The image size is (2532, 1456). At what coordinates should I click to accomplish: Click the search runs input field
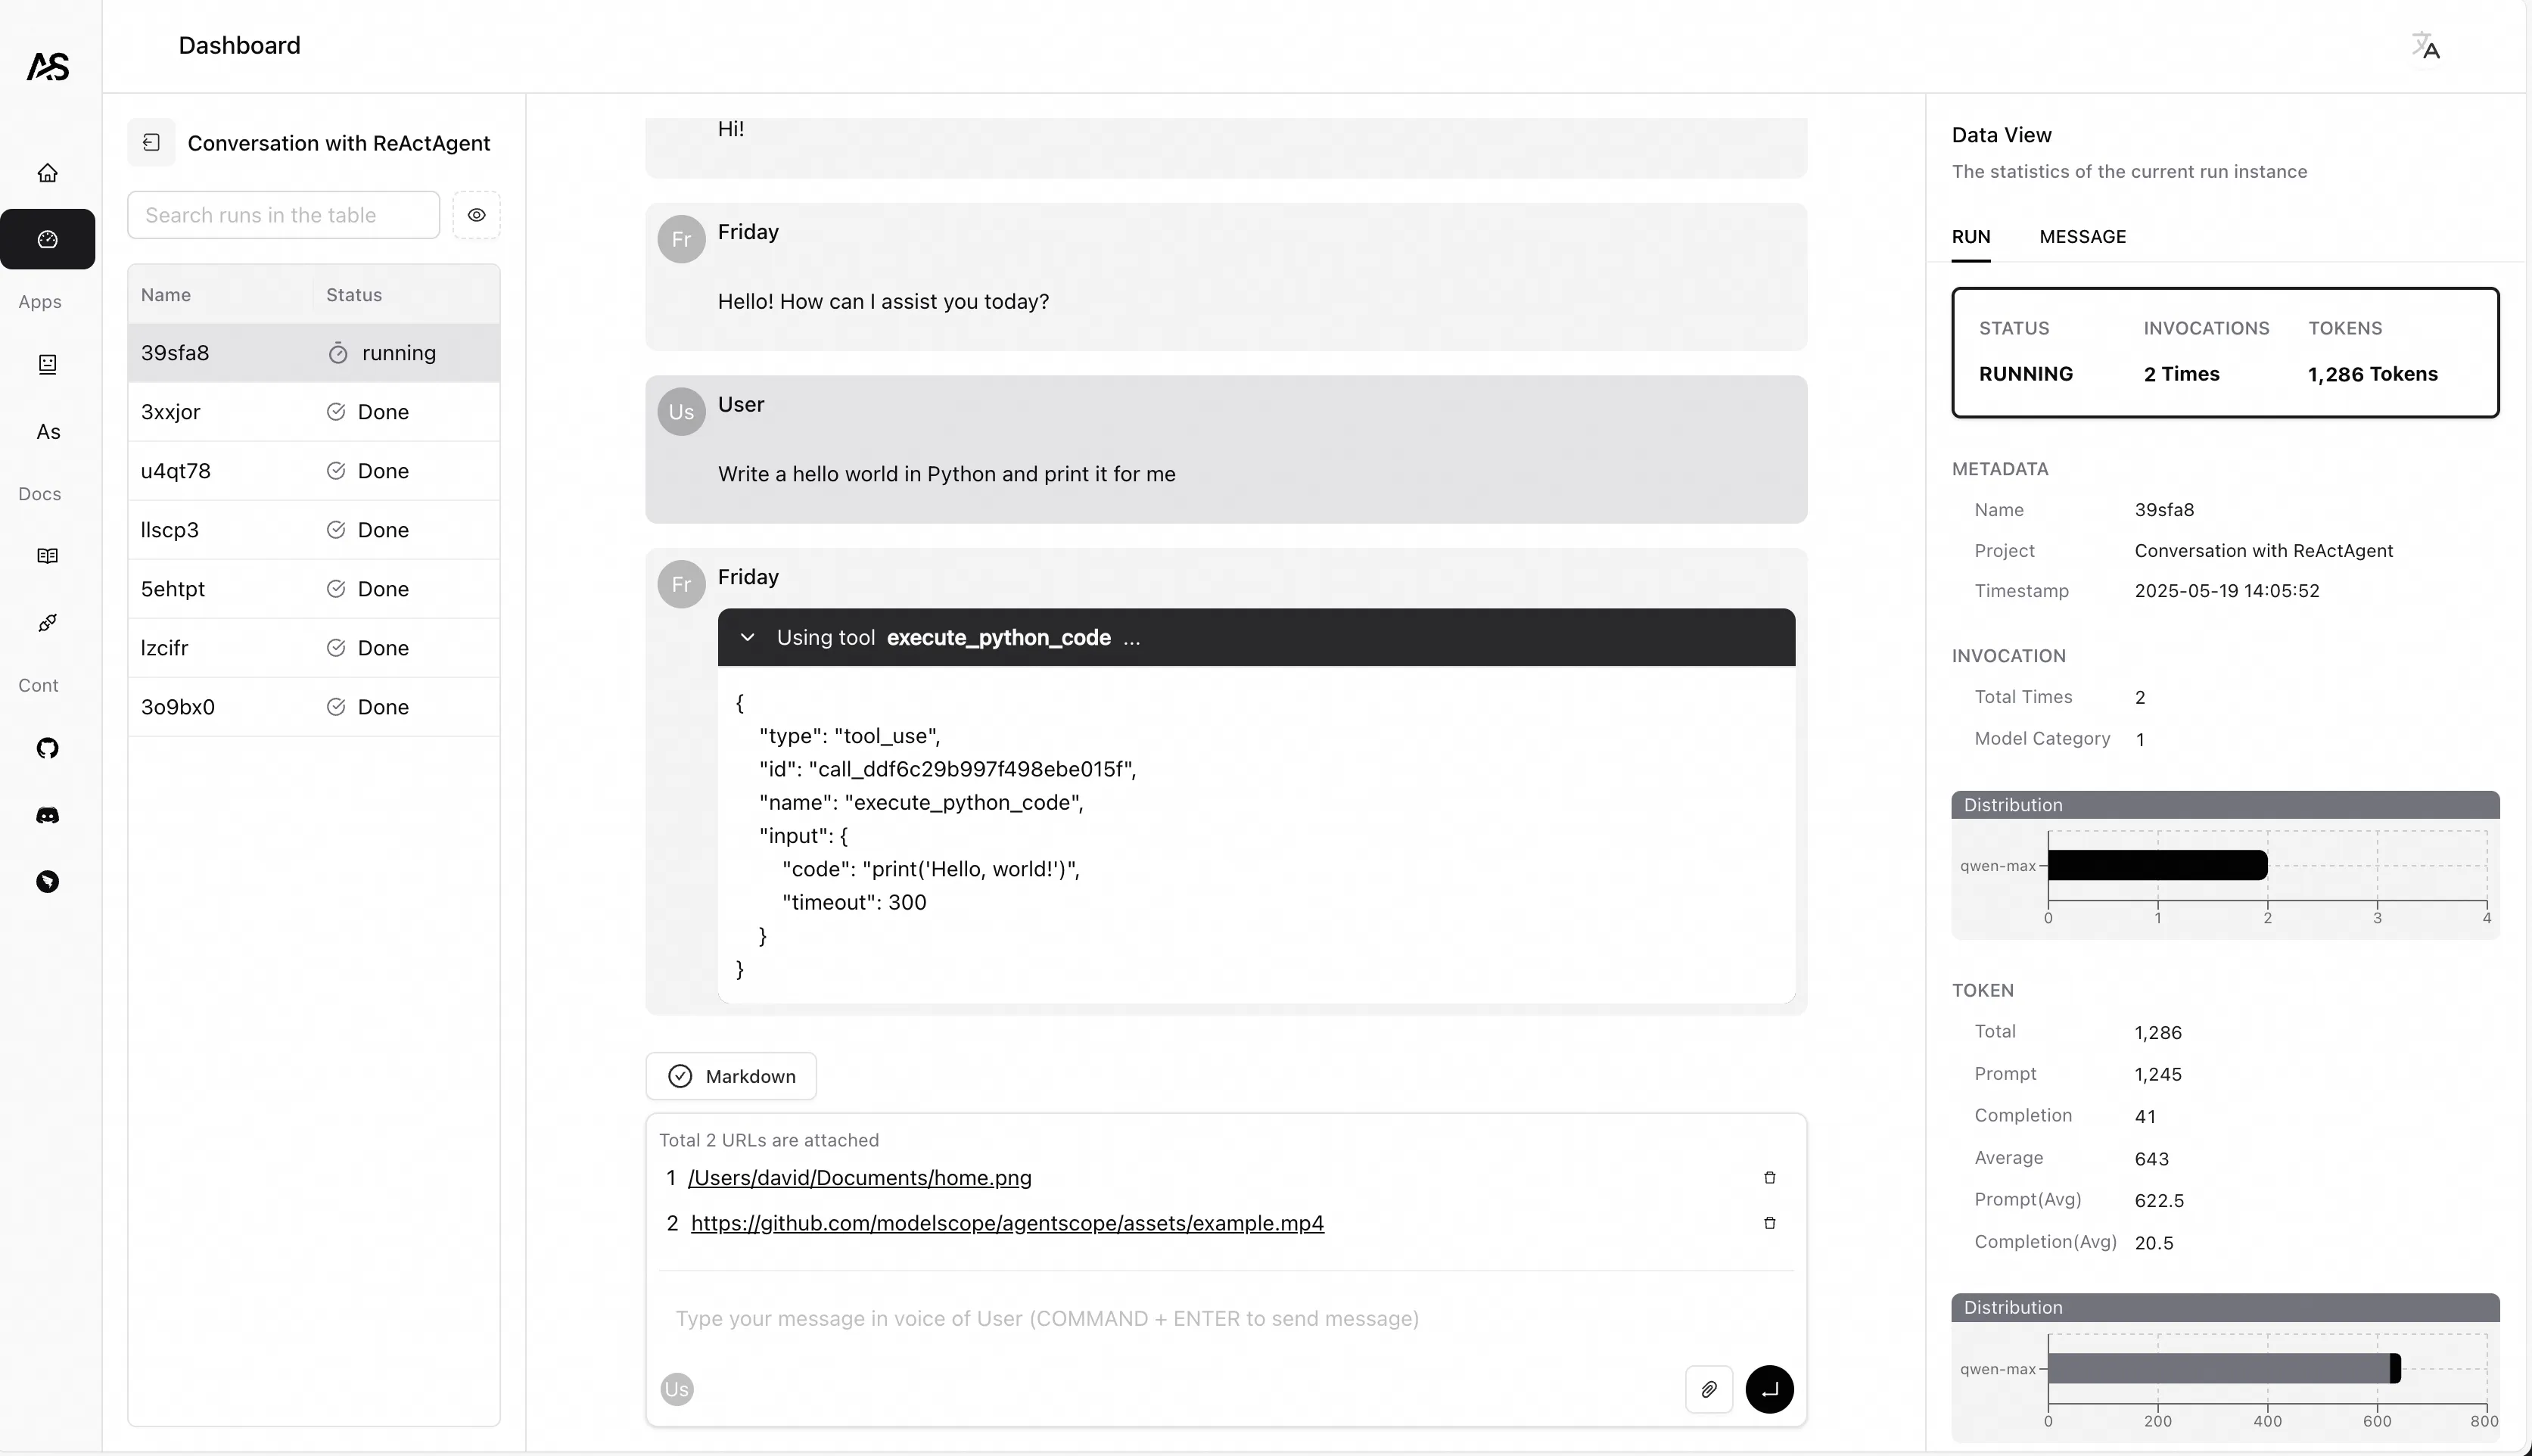pos(283,215)
